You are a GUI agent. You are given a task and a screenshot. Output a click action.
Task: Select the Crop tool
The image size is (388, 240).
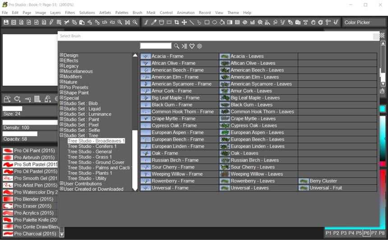click(176, 22)
